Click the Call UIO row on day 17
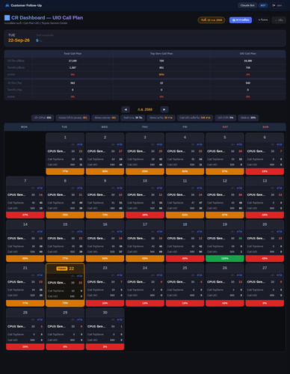 tap(145, 252)
